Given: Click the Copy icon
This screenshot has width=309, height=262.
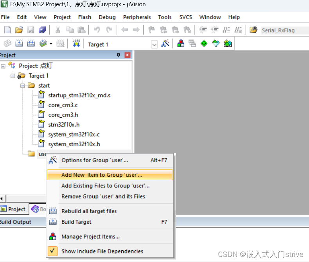Looking at the screenshot, I should (x=70, y=30).
